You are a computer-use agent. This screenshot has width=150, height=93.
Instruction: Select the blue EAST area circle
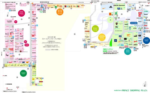pyautogui.click(x=146, y=40)
